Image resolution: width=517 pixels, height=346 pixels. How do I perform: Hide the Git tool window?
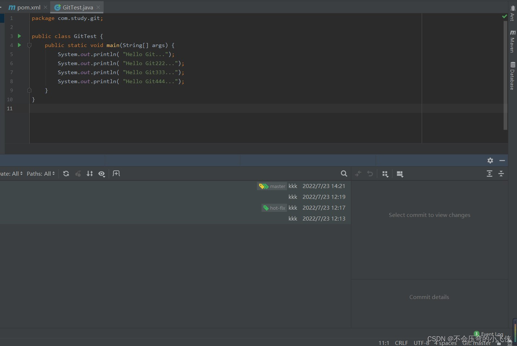pos(502,161)
